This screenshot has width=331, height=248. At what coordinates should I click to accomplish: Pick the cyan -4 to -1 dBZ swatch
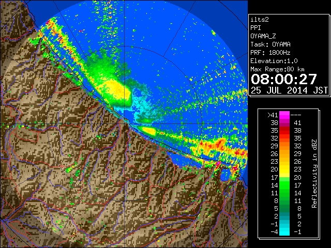(284, 231)
